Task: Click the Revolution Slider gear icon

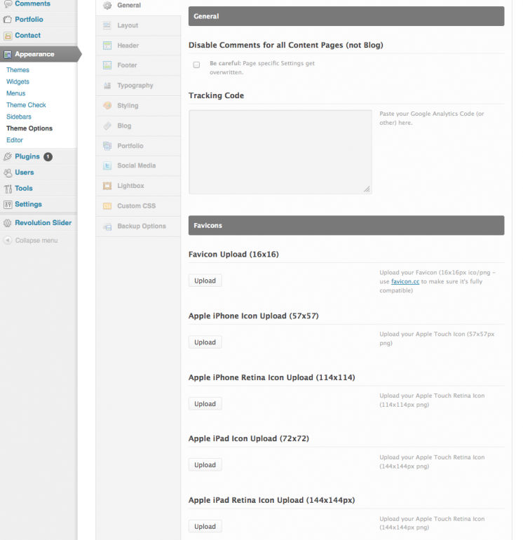Action: click(8, 223)
